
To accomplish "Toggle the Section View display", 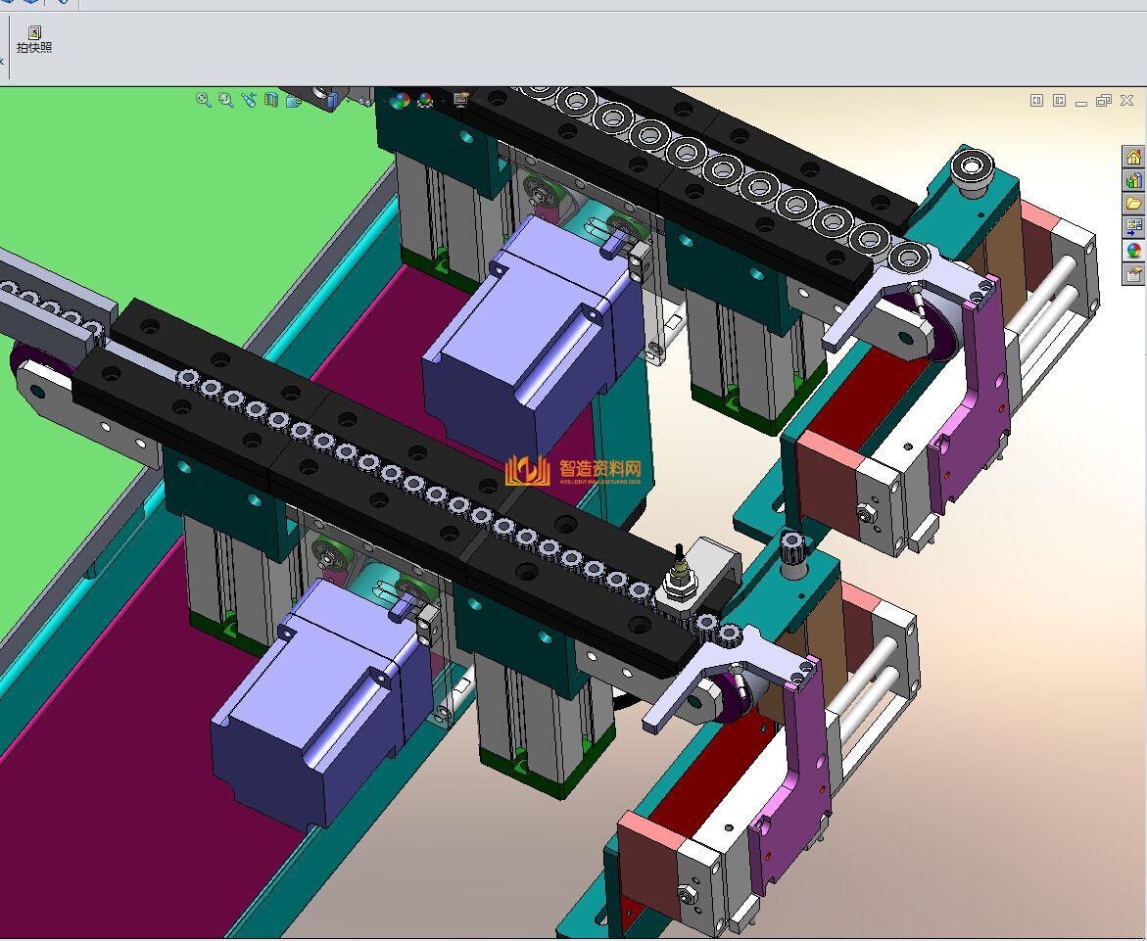I will tap(271, 100).
